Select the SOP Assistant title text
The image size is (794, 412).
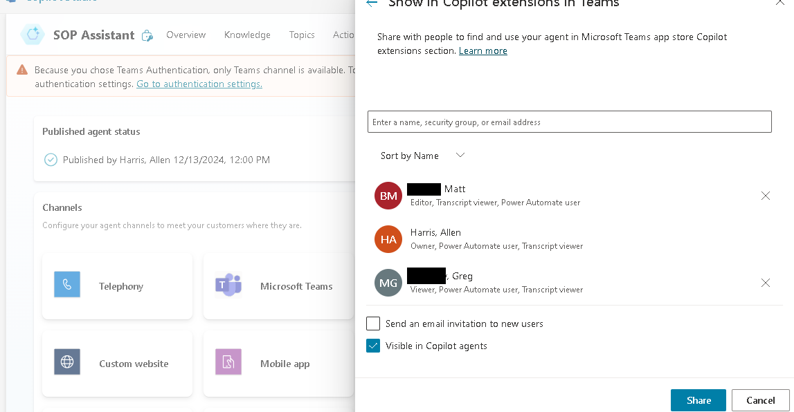94,35
